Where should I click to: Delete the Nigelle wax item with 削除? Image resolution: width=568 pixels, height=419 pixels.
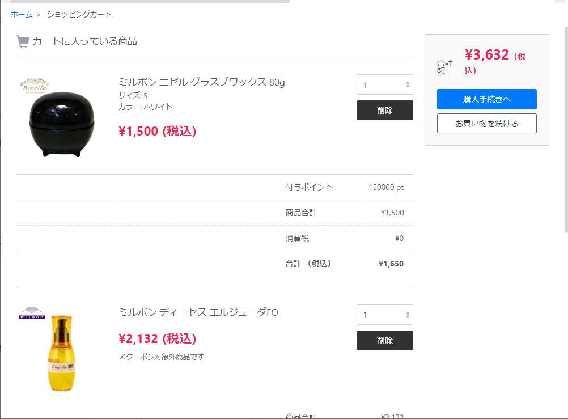tap(385, 110)
